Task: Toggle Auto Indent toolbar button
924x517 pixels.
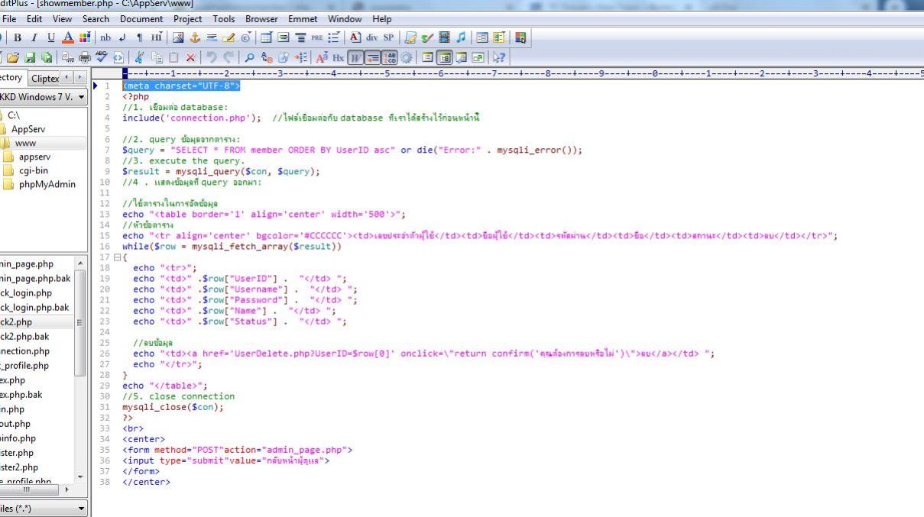Action: (x=372, y=57)
